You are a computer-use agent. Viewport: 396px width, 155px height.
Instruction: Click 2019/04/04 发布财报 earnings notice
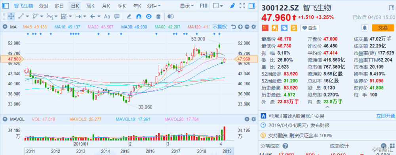tap(299, 125)
